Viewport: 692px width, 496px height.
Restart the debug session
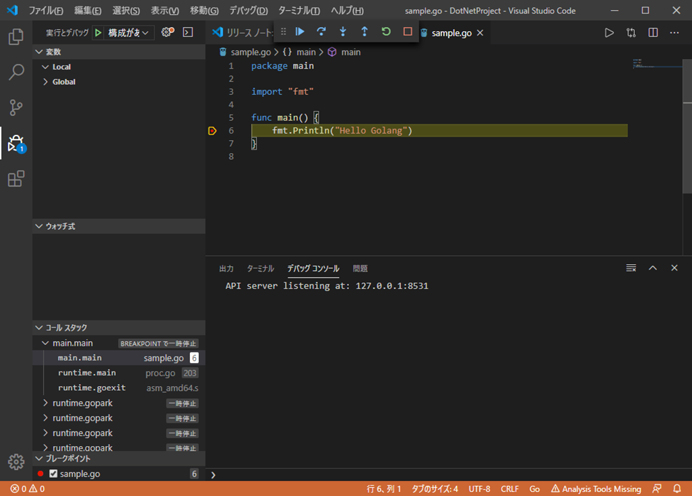point(386,32)
